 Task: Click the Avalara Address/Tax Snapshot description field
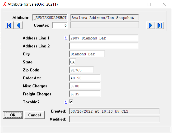104,18
